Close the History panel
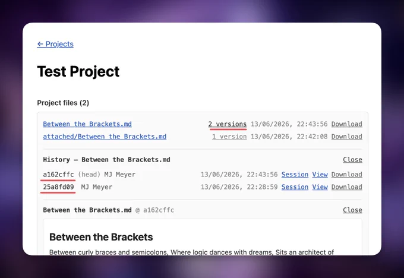The width and height of the screenshot is (404, 278). tap(352, 159)
